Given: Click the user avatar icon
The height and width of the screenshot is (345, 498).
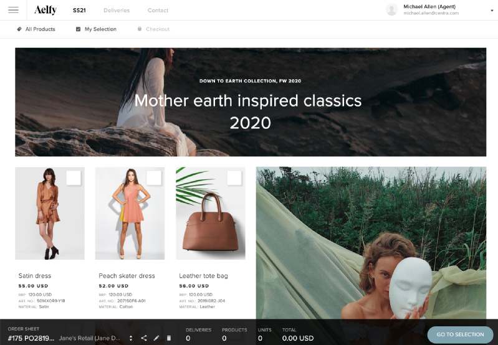Looking at the screenshot, I should pyautogui.click(x=392, y=9).
